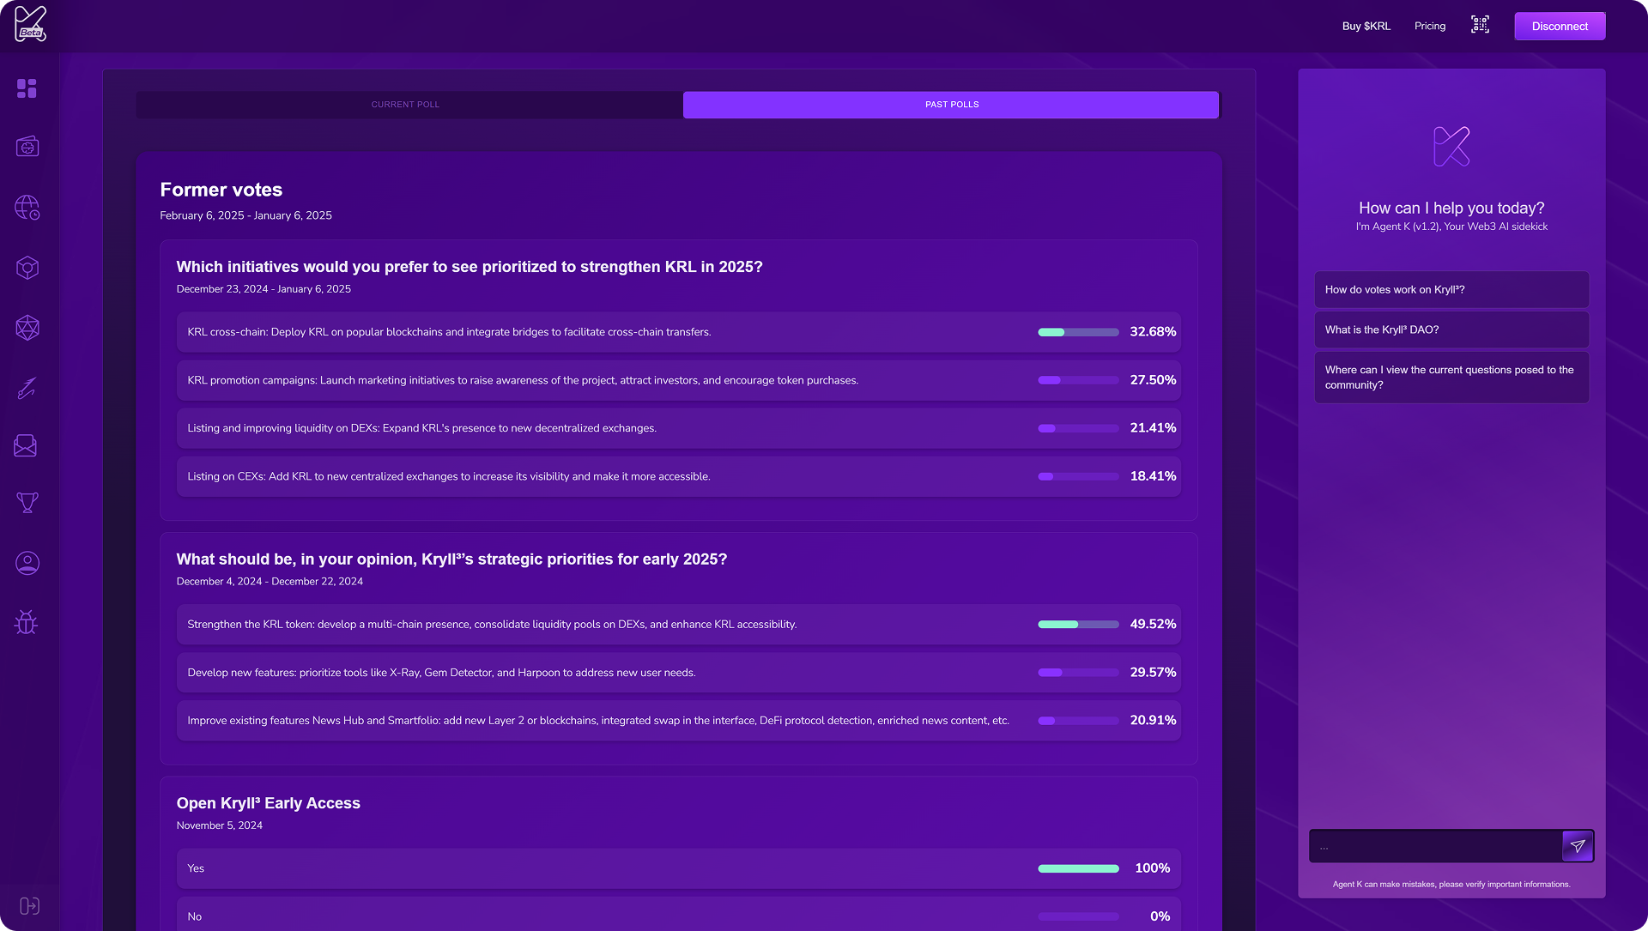The height and width of the screenshot is (931, 1648).
Task: Click the KRL cross-chain 32.68% progress bar
Action: point(1078,332)
